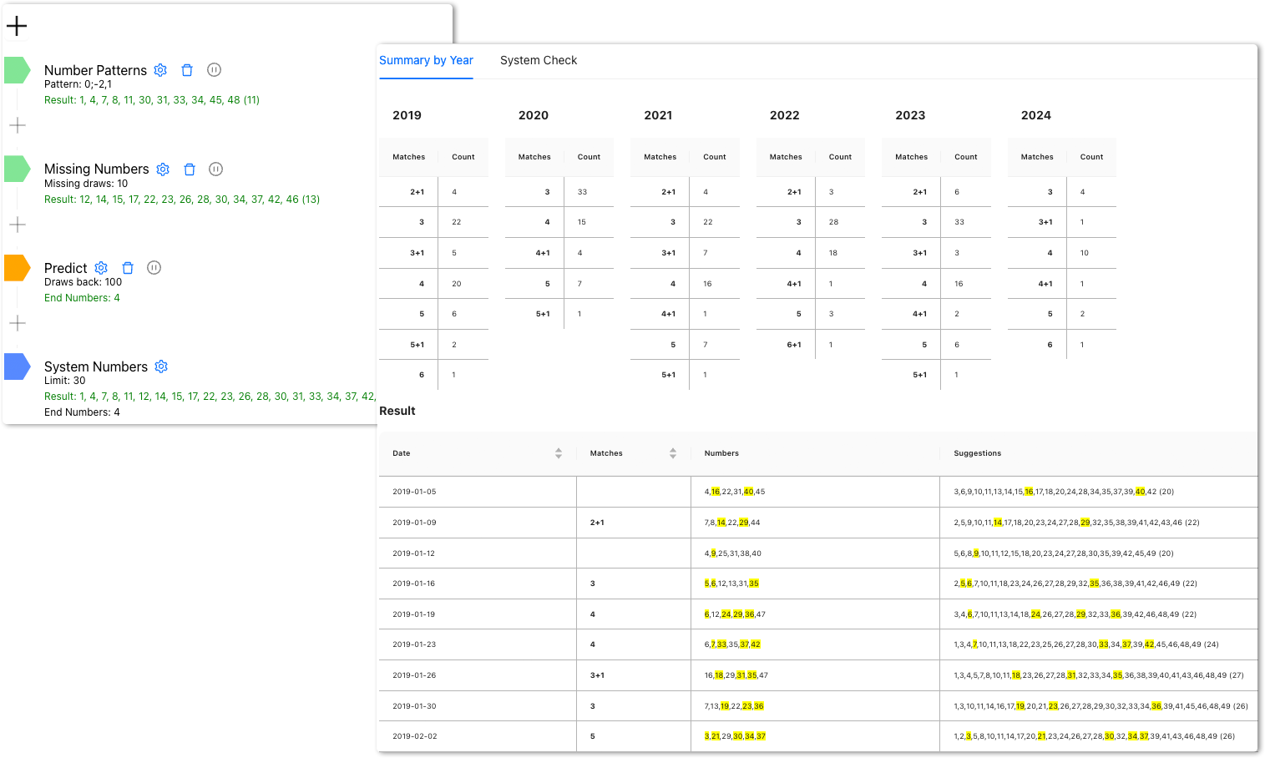Image resolution: width=1265 pixels, height=758 pixels.
Task: Click the orange Predict node marker
Action: [x=18, y=268]
